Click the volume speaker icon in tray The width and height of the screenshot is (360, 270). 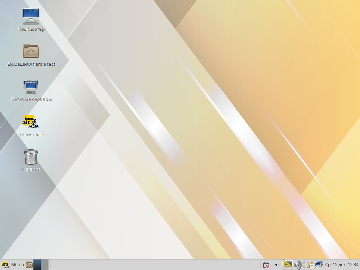(299, 265)
